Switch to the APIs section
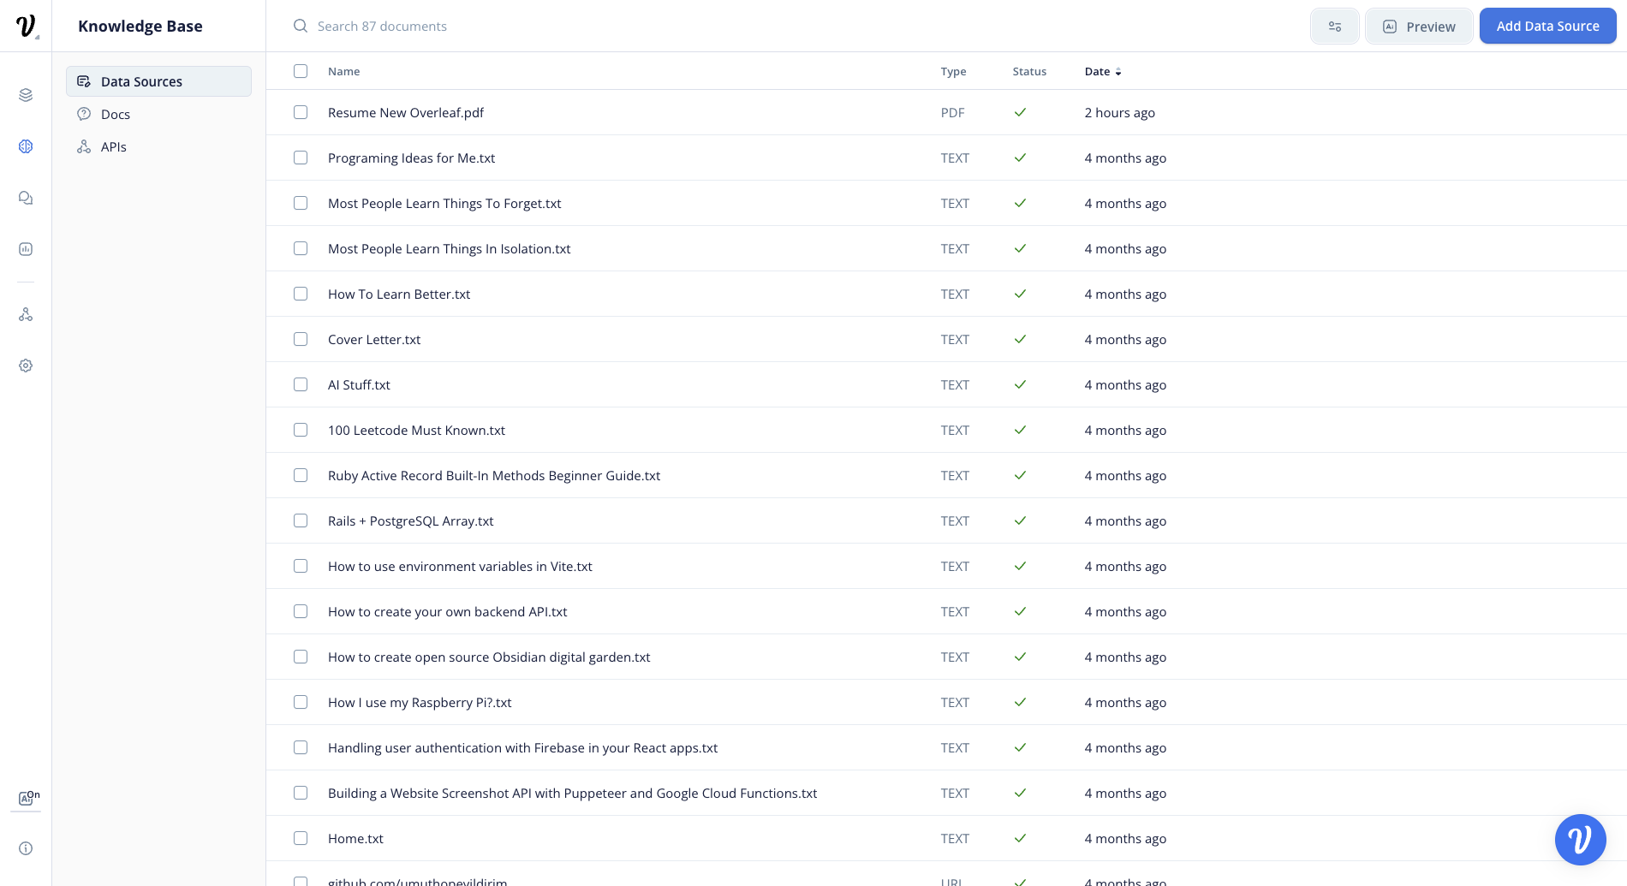1627x886 pixels. [112, 146]
